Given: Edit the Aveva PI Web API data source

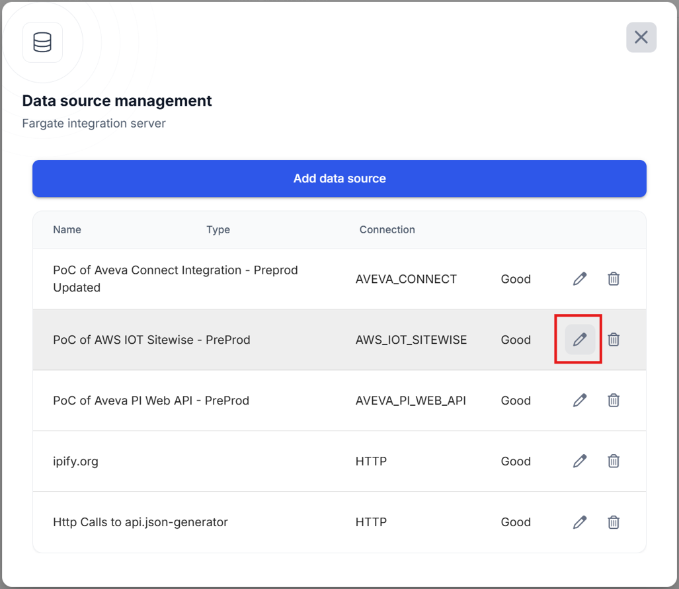Looking at the screenshot, I should coord(580,401).
